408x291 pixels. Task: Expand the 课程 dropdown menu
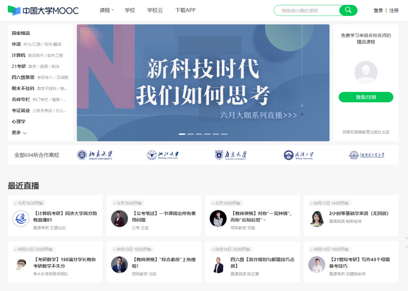(107, 10)
